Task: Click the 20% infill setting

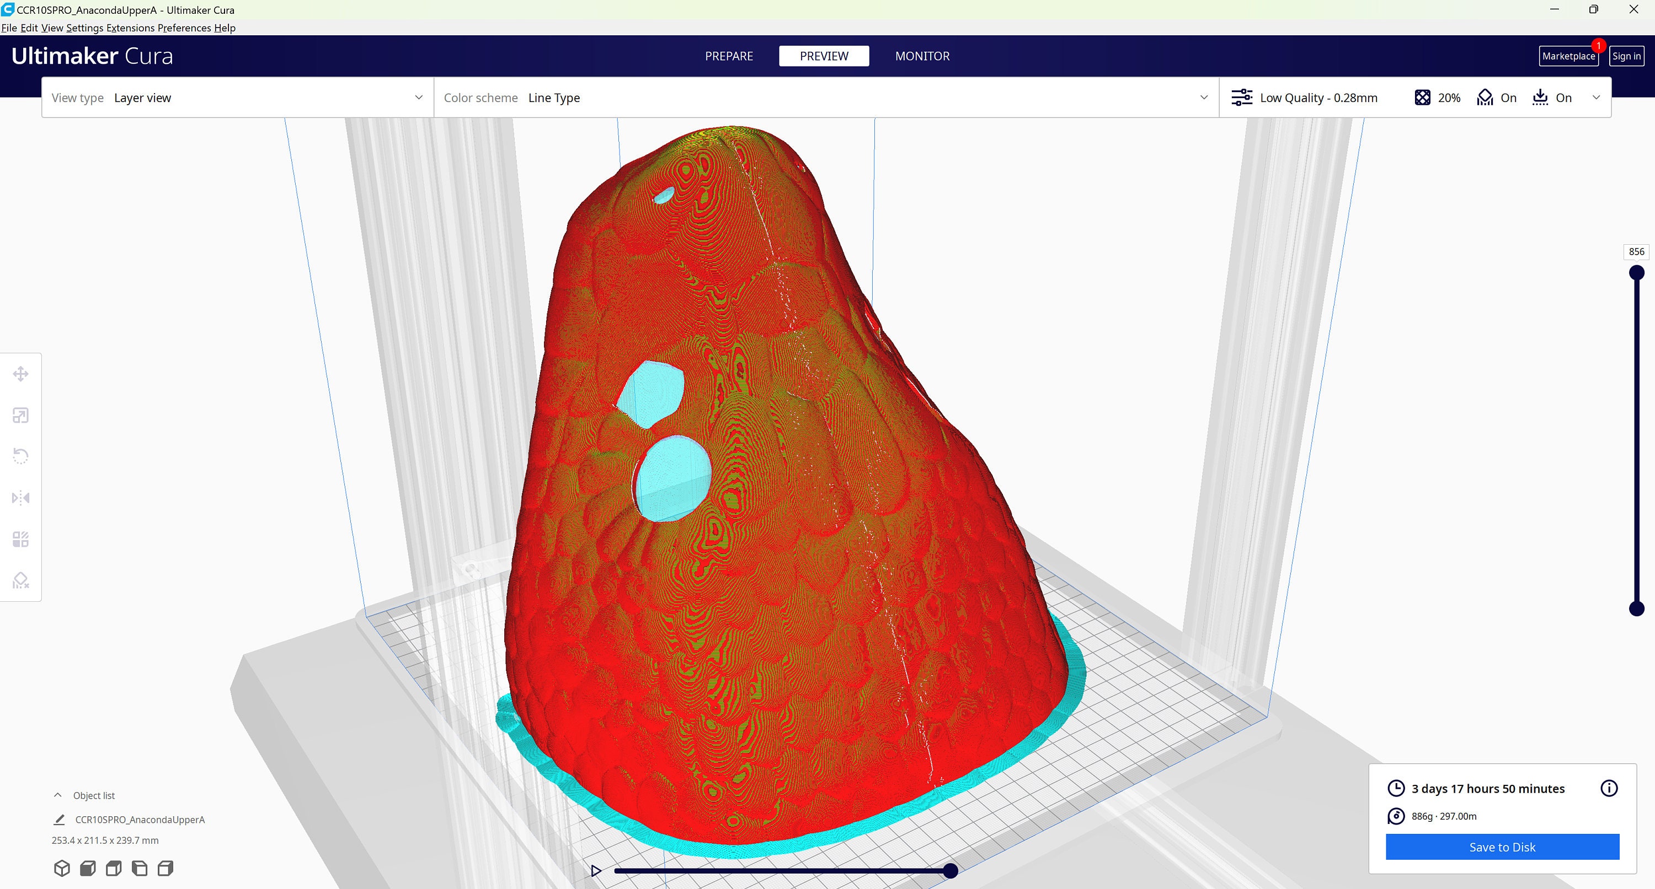Action: point(1449,97)
